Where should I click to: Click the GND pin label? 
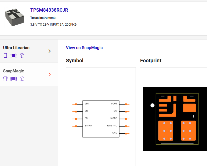tap(115, 133)
